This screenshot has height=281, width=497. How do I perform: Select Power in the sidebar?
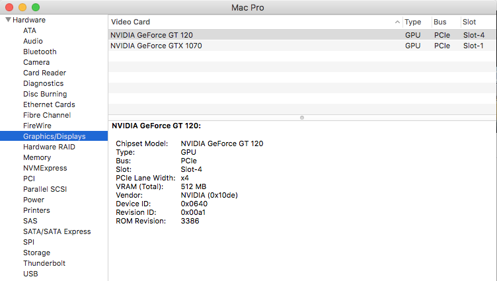(x=34, y=200)
